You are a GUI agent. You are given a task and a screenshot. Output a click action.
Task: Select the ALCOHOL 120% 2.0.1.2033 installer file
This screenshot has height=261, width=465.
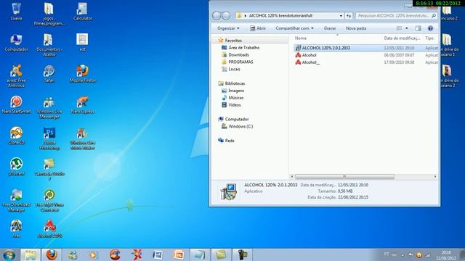(365, 48)
